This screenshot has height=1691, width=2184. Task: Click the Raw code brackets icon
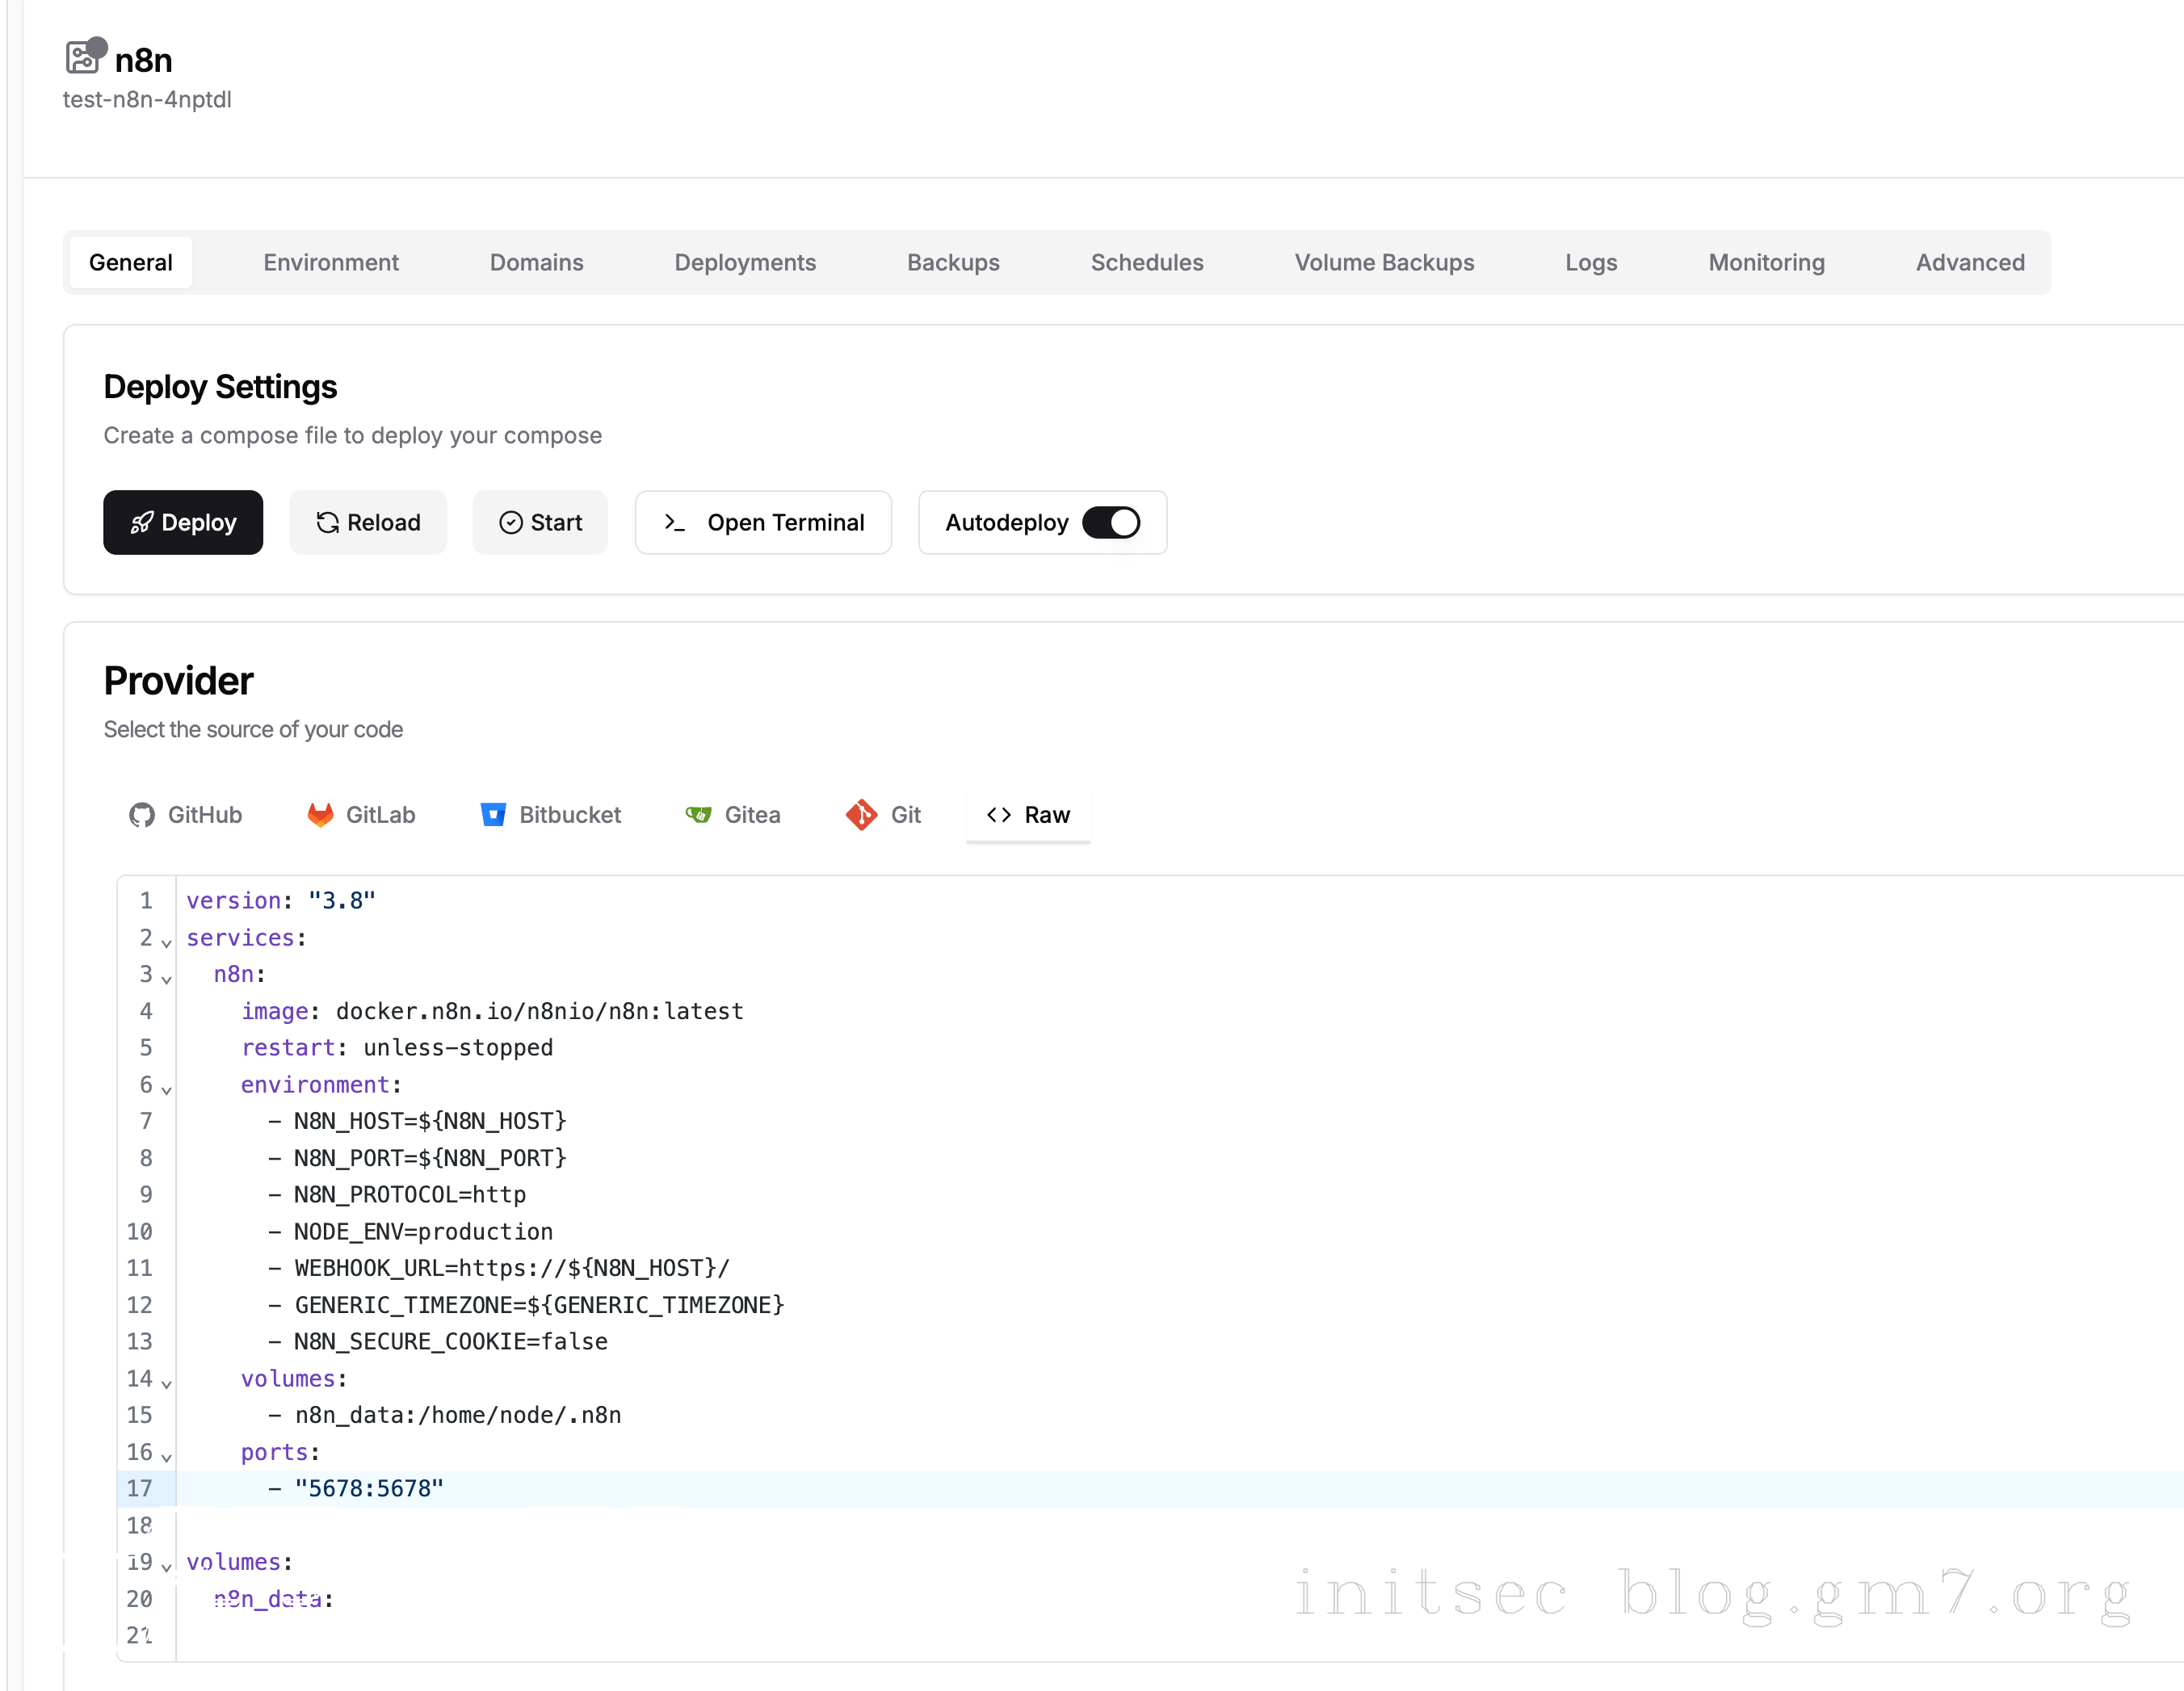click(x=998, y=815)
